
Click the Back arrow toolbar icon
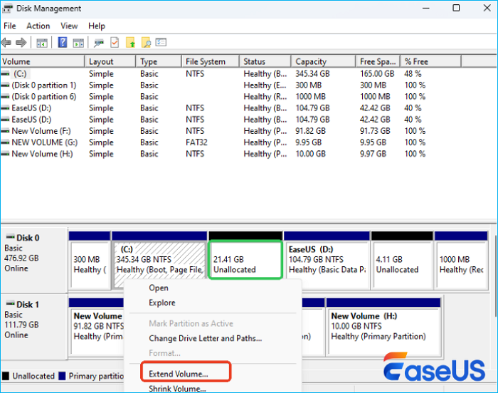click(x=6, y=43)
